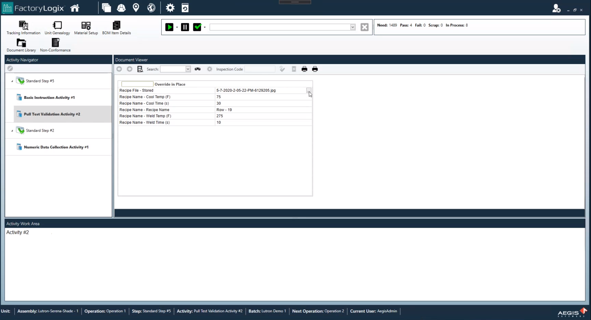Click the Override in Place header

(170, 84)
